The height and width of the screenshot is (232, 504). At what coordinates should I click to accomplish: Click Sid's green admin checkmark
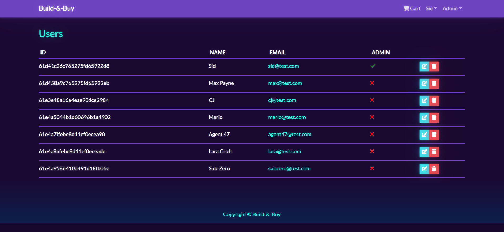(373, 66)
